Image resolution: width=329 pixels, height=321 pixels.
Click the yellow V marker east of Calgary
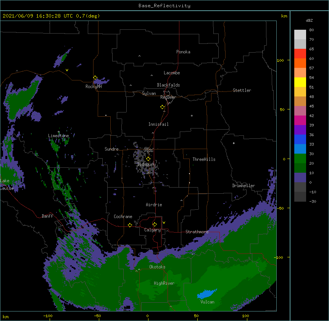[164, 223]
